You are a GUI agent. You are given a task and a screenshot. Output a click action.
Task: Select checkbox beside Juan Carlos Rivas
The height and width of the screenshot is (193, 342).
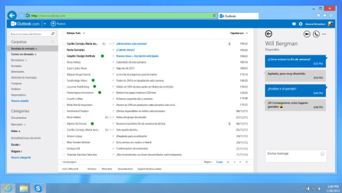click(64, 68)
